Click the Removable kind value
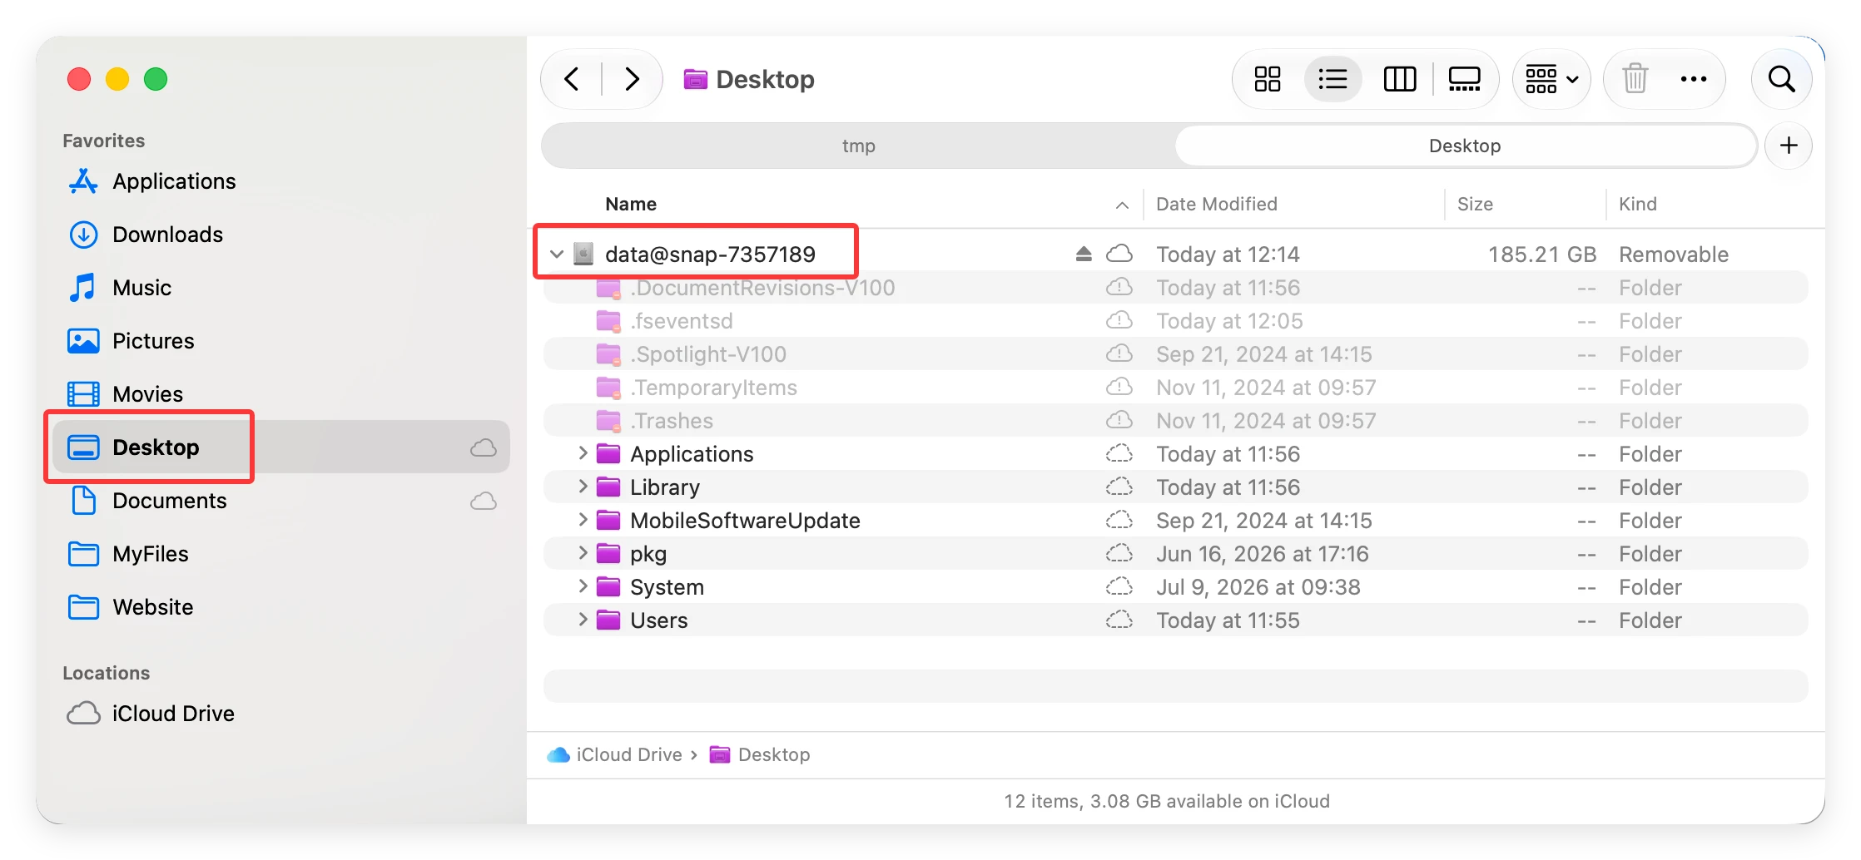The width and height of the screenshot is (1861, 860). 1673,255
